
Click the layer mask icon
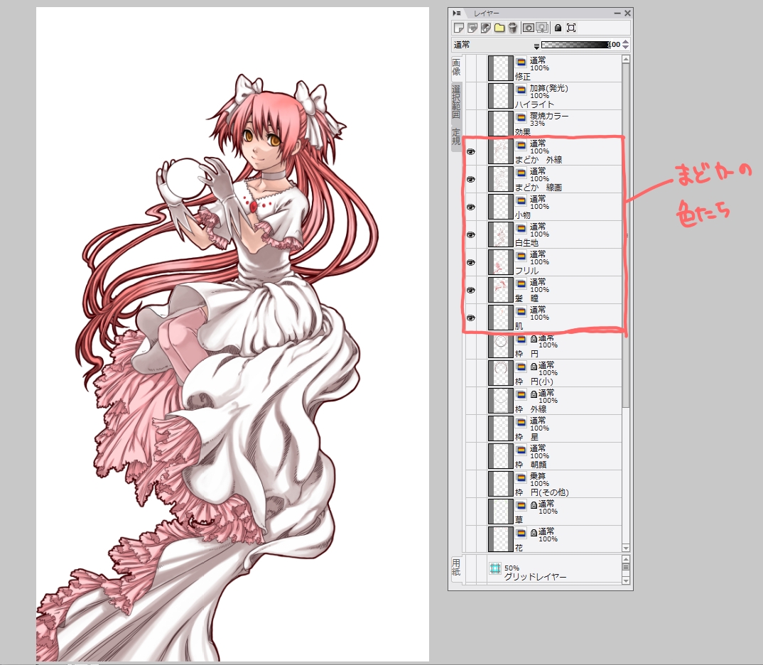528,28
